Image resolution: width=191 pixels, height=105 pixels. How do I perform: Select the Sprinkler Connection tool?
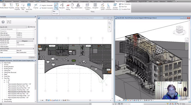pos(115,6)
